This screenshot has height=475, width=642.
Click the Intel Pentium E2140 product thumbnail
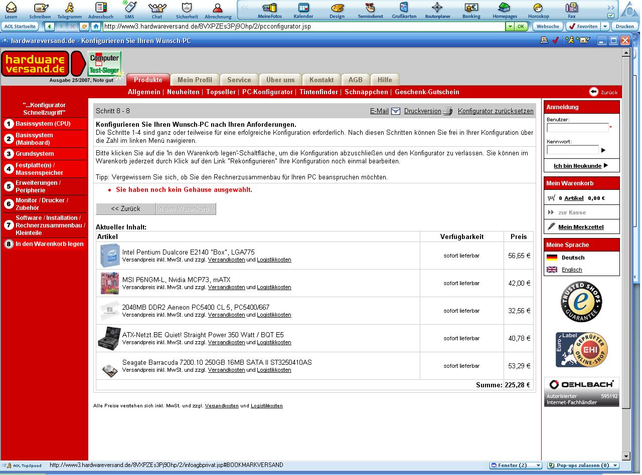point(109,256)
